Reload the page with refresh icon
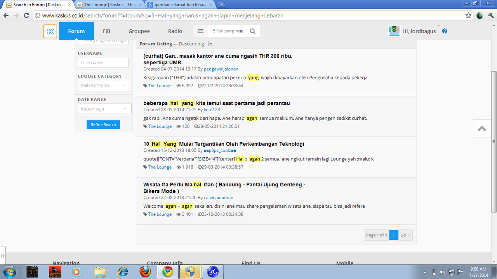Image resolution: width=497 pixels, height=279 pixels. click(x=26, y=15)
